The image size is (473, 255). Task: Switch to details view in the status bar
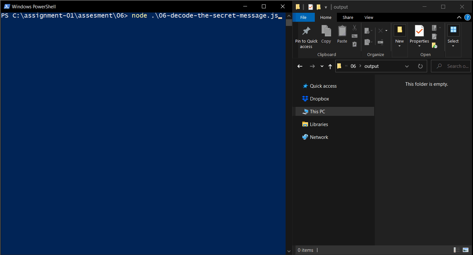pos(456,250)
